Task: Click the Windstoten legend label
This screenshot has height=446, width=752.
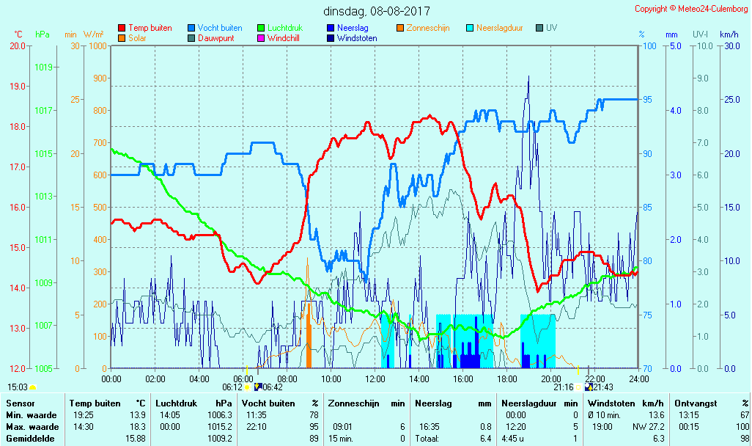Action: (357, 38)
